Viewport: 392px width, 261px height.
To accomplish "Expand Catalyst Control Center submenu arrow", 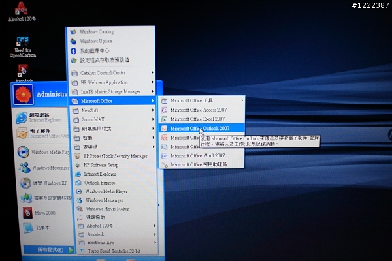I will click(152, 72).
